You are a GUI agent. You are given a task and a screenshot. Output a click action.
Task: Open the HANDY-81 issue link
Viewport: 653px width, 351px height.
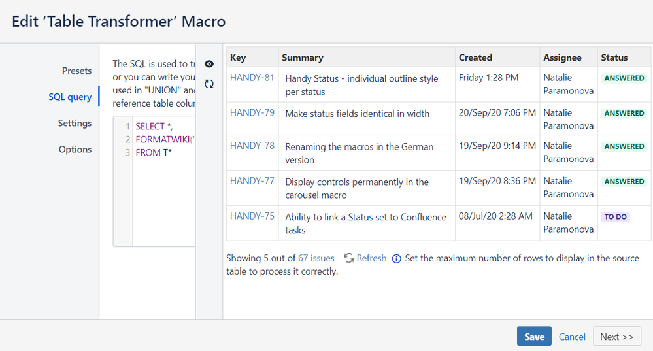tap(252, 78)
